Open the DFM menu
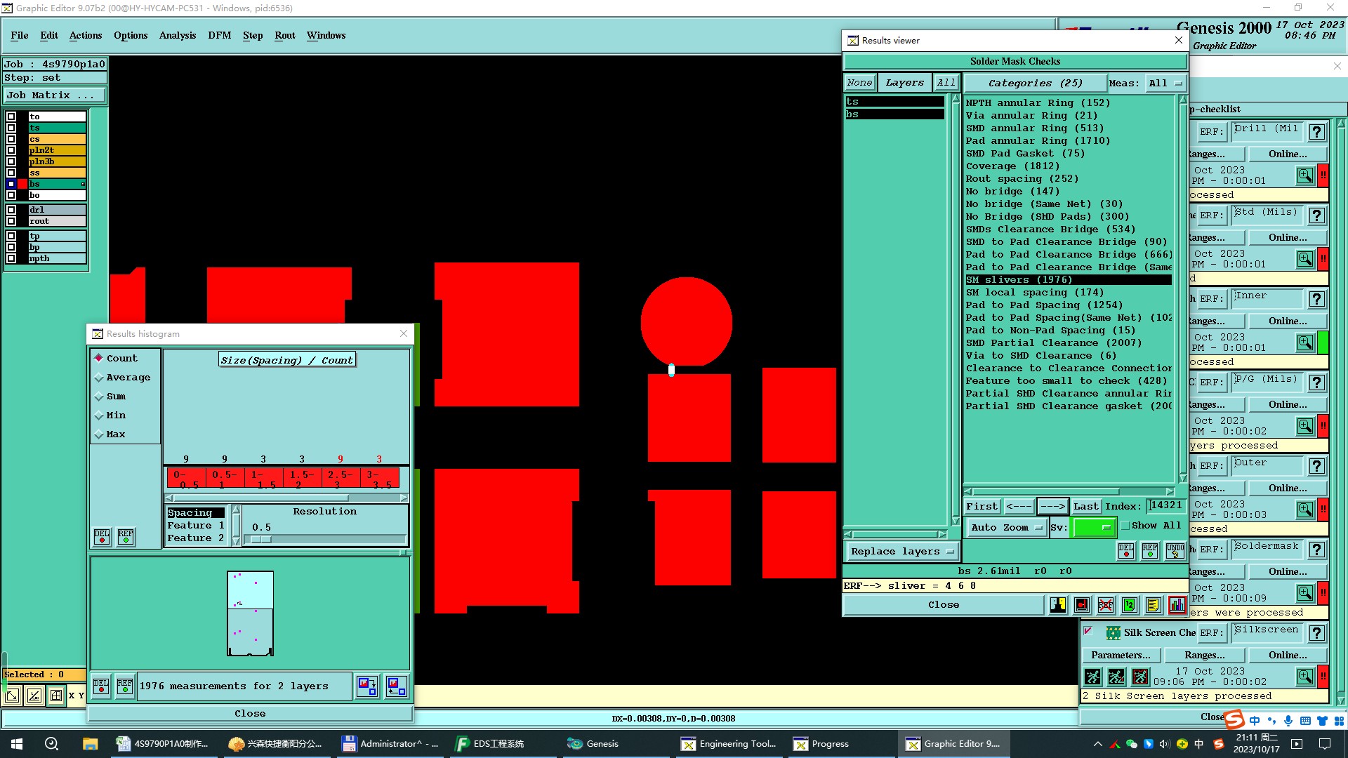This screenshot has height=758, width=1348. click(219, 35)
